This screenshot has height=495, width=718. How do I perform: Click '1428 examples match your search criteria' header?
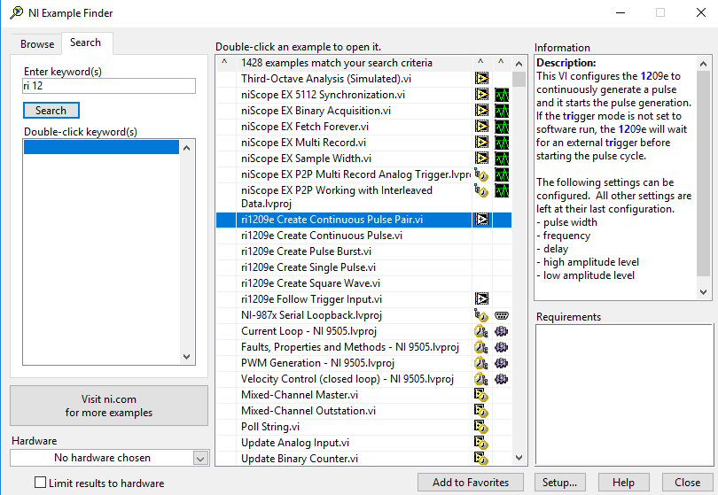337,63
